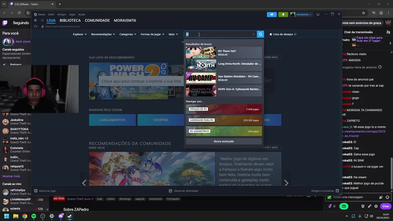This screenshot has width=393, height=221.
Task: Open Twitch chat shield icon
Action: 363,206
